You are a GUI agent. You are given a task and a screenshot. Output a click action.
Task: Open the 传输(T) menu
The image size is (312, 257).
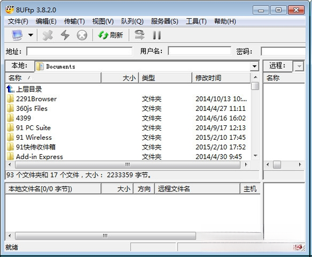click(74, 22)
